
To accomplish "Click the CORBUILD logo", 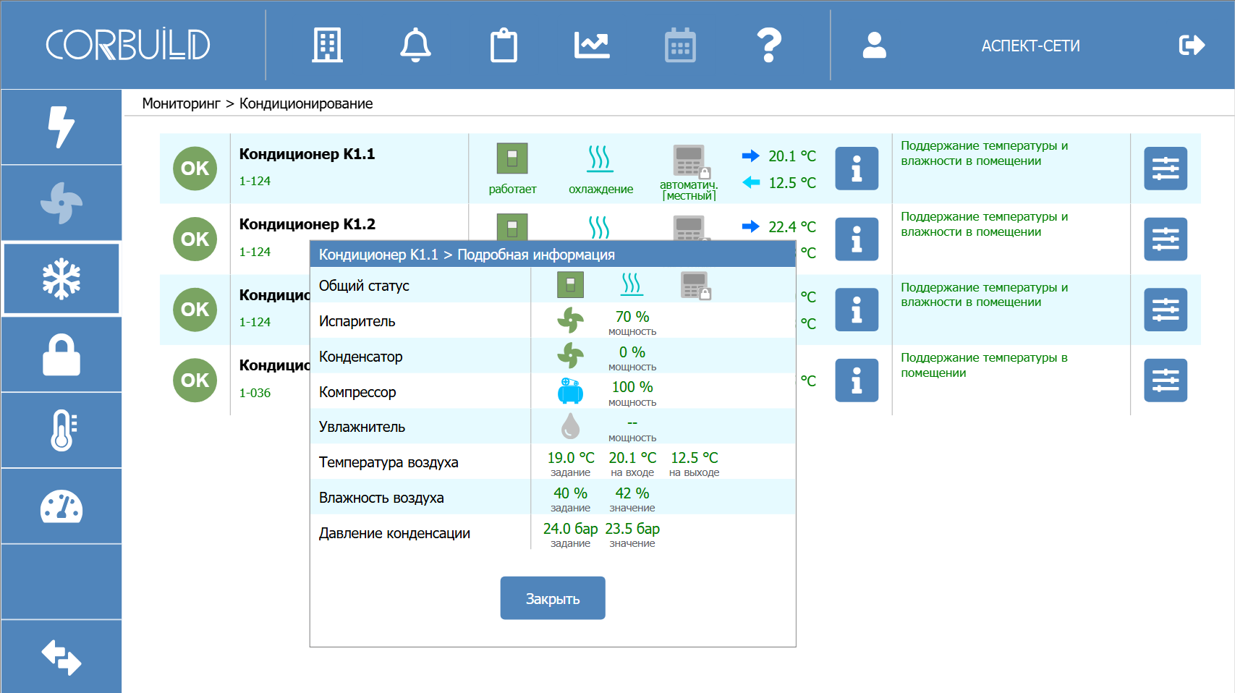I will 128,45.
